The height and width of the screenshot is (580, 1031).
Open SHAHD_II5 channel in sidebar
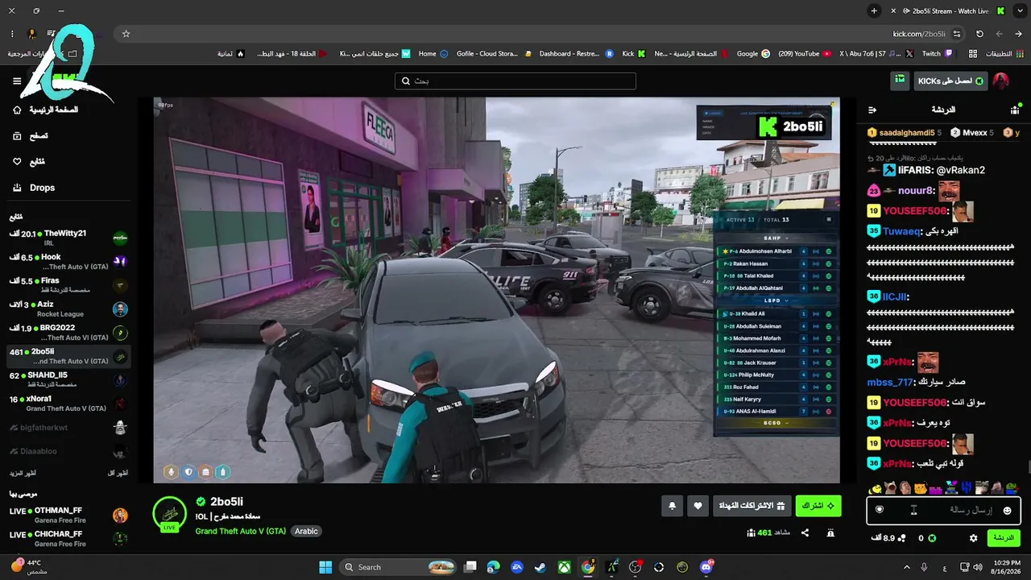coord(68,379)
